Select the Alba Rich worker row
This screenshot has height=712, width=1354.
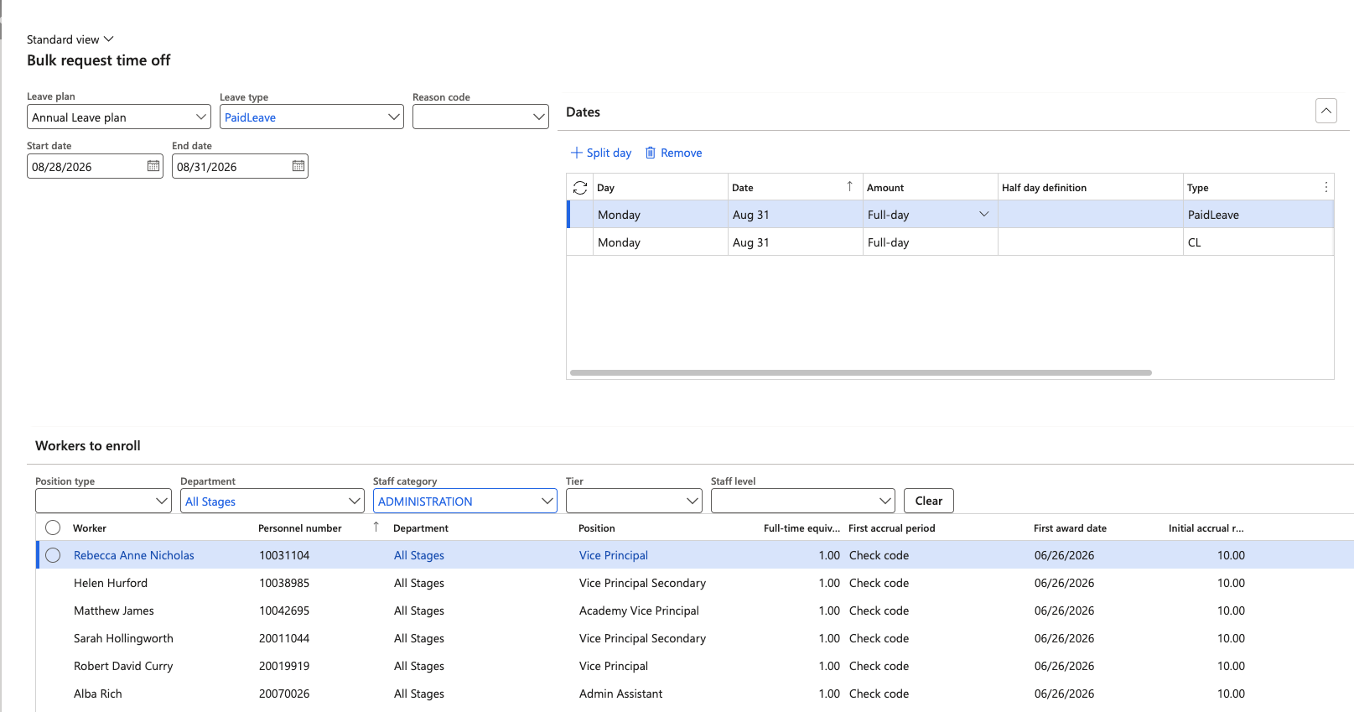point(695,694)
